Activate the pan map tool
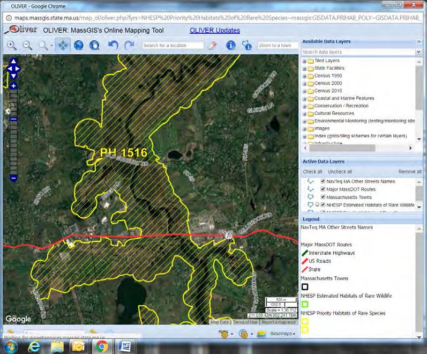The height and width of the screenshot is (354, 427). [63, 45]
